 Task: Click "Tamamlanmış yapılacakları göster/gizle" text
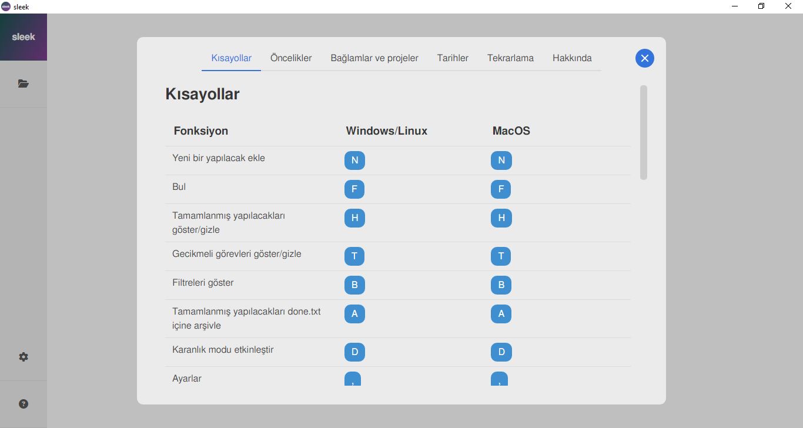click(229, 223)
